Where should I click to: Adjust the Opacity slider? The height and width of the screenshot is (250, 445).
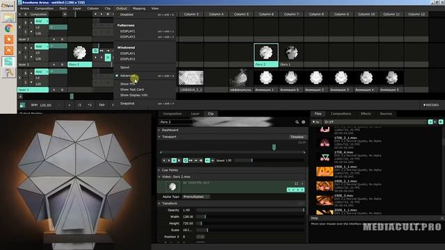(250, 210)
